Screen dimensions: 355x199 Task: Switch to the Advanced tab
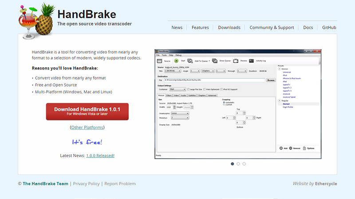pos(212,96)
